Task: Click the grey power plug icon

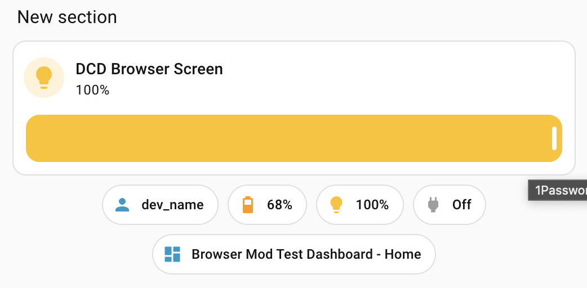Action: point(433,205)
